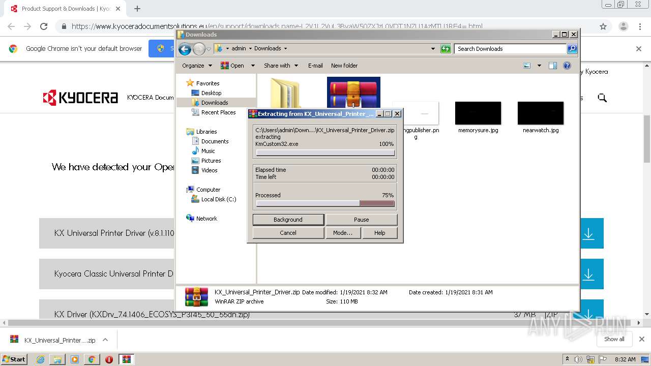Open options caret for downloaded zip in Chrome

pos(105,340)
